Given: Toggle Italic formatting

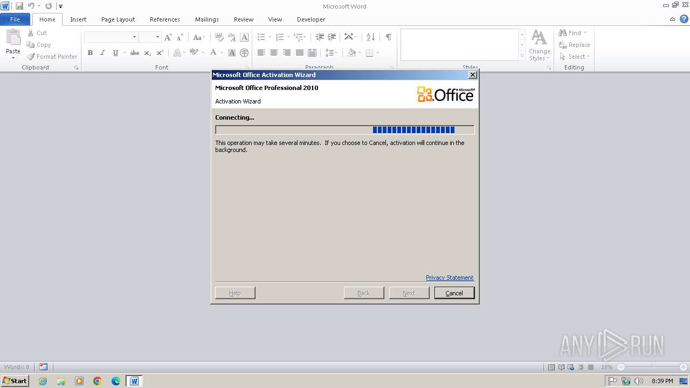Looking at the screenshot, I should [x=102, y=53].
